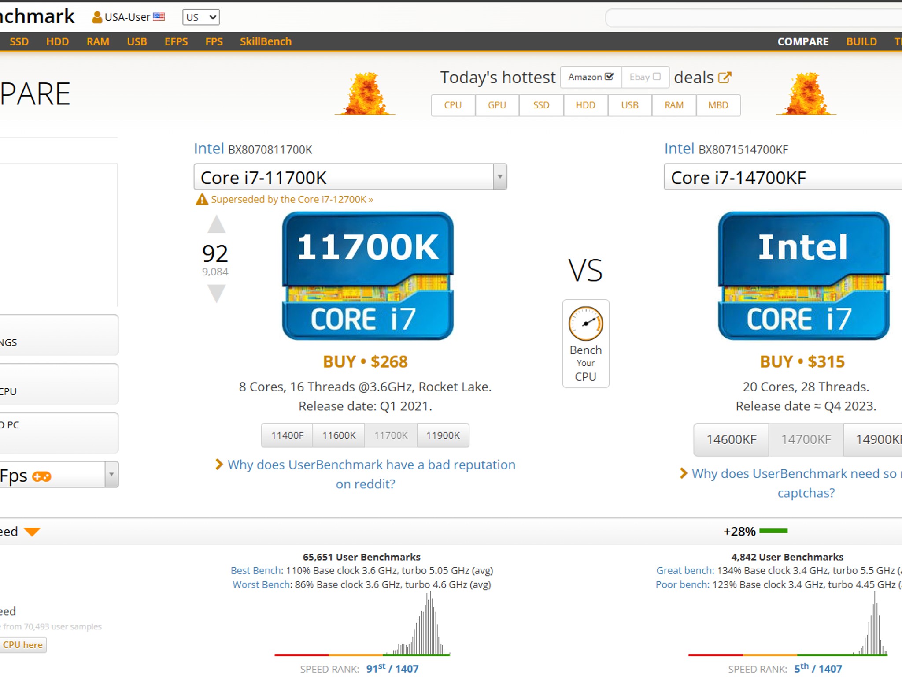Click the Intel Core i7 14700KF chip image
The image size is (902, 677).
(803, 276)
